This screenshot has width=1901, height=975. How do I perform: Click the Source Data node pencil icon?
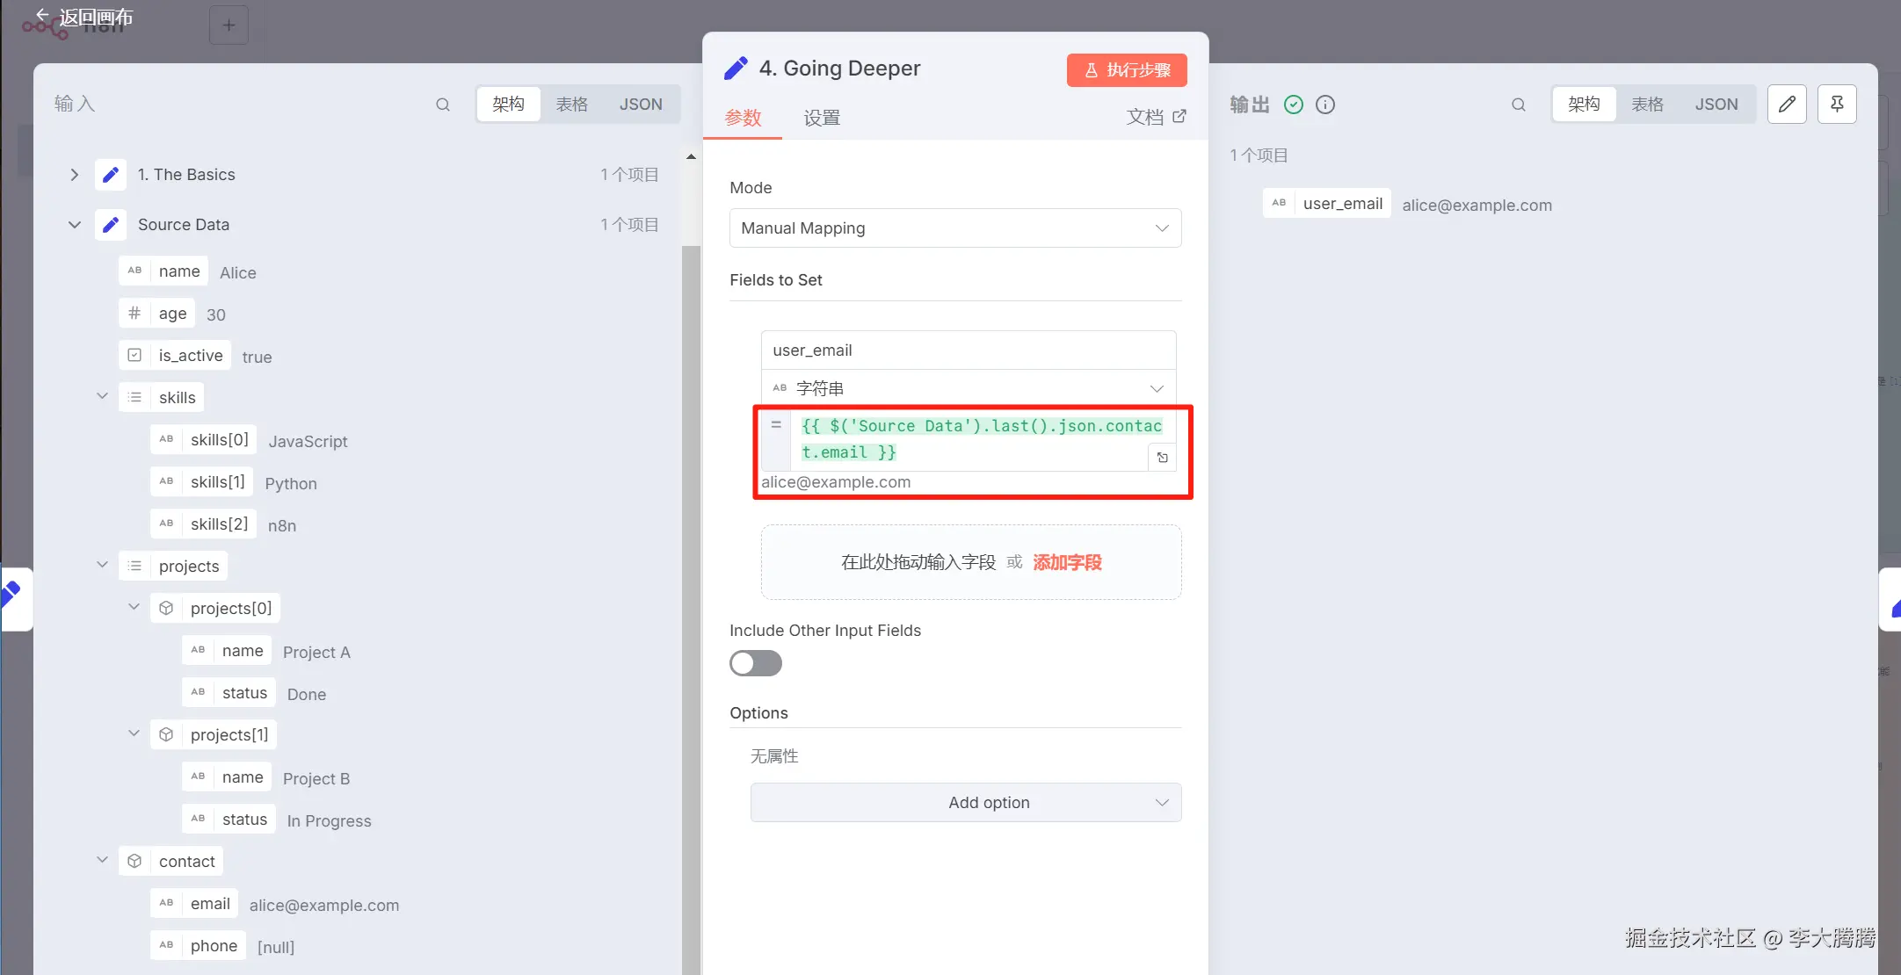coord(111,225)
